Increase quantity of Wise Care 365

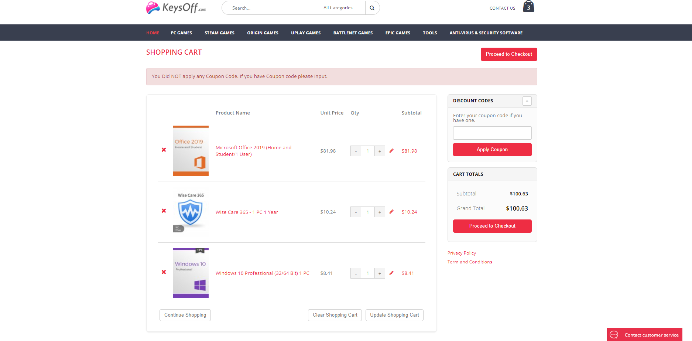pyautogui.click(x=380, y=212)
